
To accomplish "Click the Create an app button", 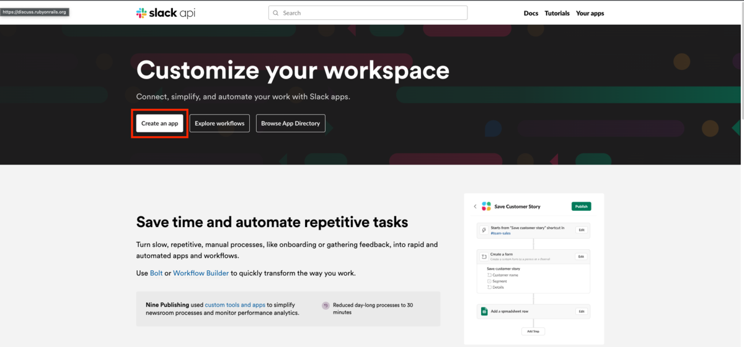I will [159, 123].
